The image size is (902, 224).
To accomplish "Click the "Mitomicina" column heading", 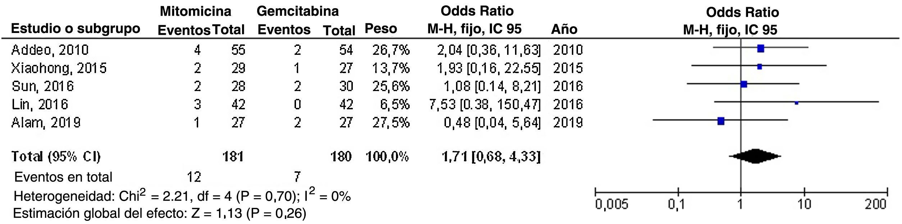I will point(195,11).
